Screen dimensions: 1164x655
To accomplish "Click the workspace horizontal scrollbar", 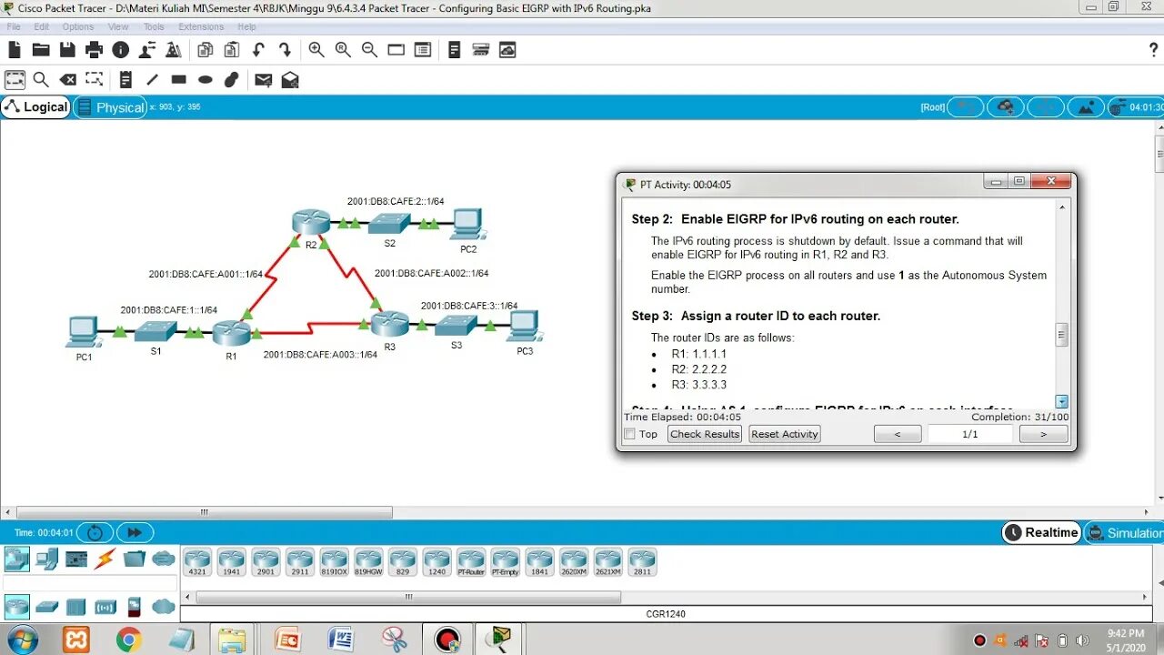I will (x=205, y=512).
